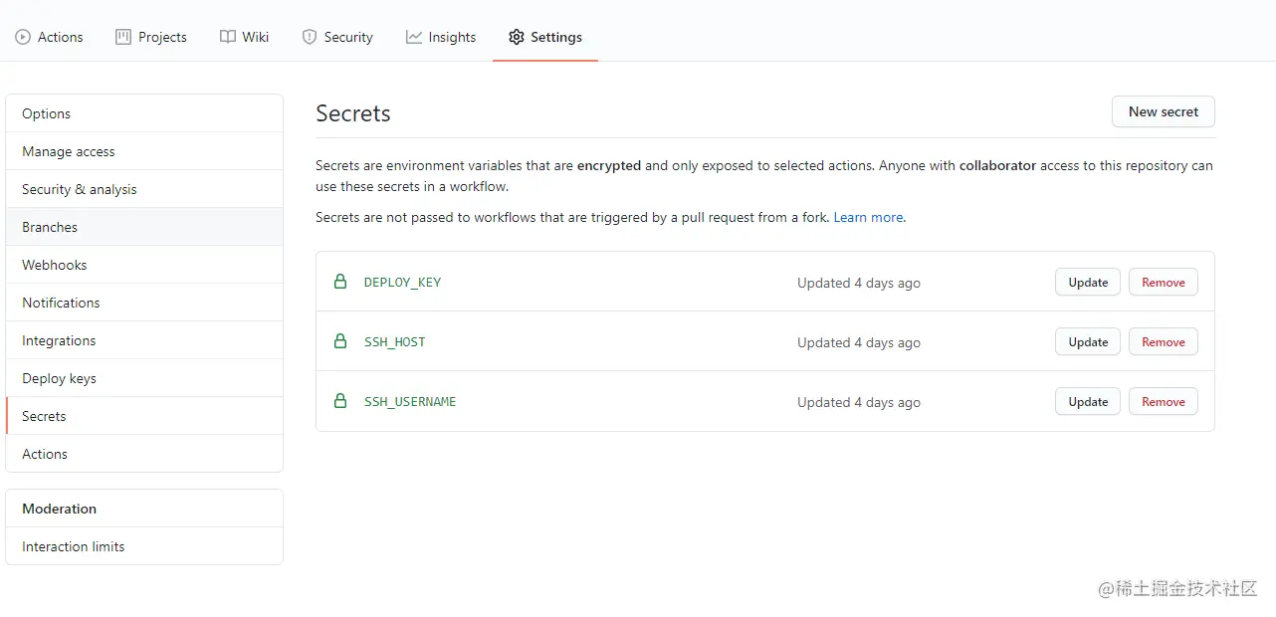Screen dimensions: 1276x617
Task: Follow the Learn more link
Action: (x=869, y=217)
